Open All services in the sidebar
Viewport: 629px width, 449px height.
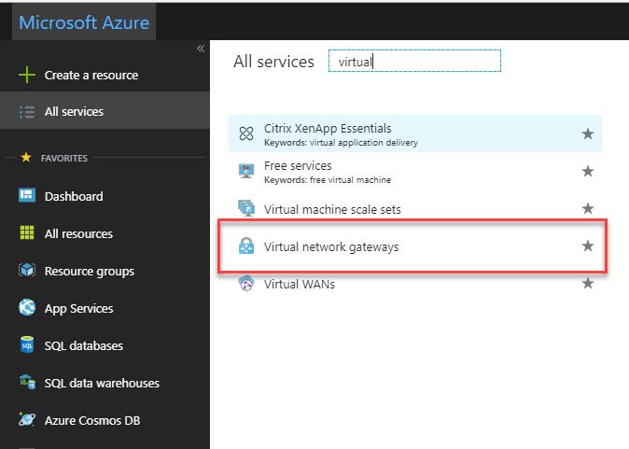tap(74, 112)
